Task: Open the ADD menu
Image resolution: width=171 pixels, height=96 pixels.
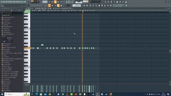Action: pos(6,2)
